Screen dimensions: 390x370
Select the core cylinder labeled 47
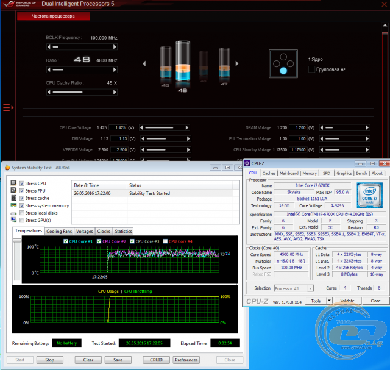pos(224,65)
